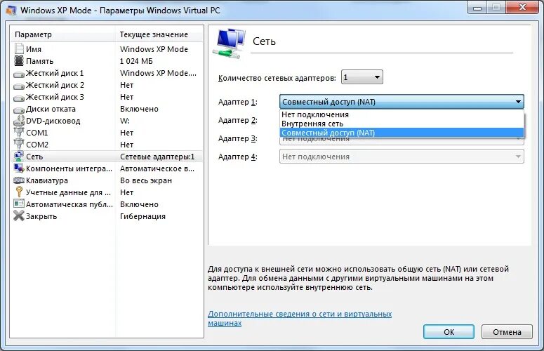Choose highlighted Совместный доступ (NAT) list option
This screenshot has height=351, width=544.
(402, 133)
